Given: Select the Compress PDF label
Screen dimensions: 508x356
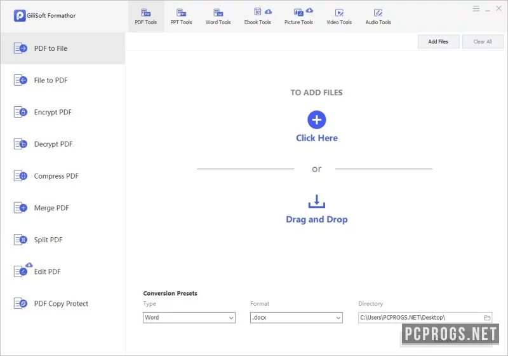Looking at the screenshot, I should [x=57, y=176].
